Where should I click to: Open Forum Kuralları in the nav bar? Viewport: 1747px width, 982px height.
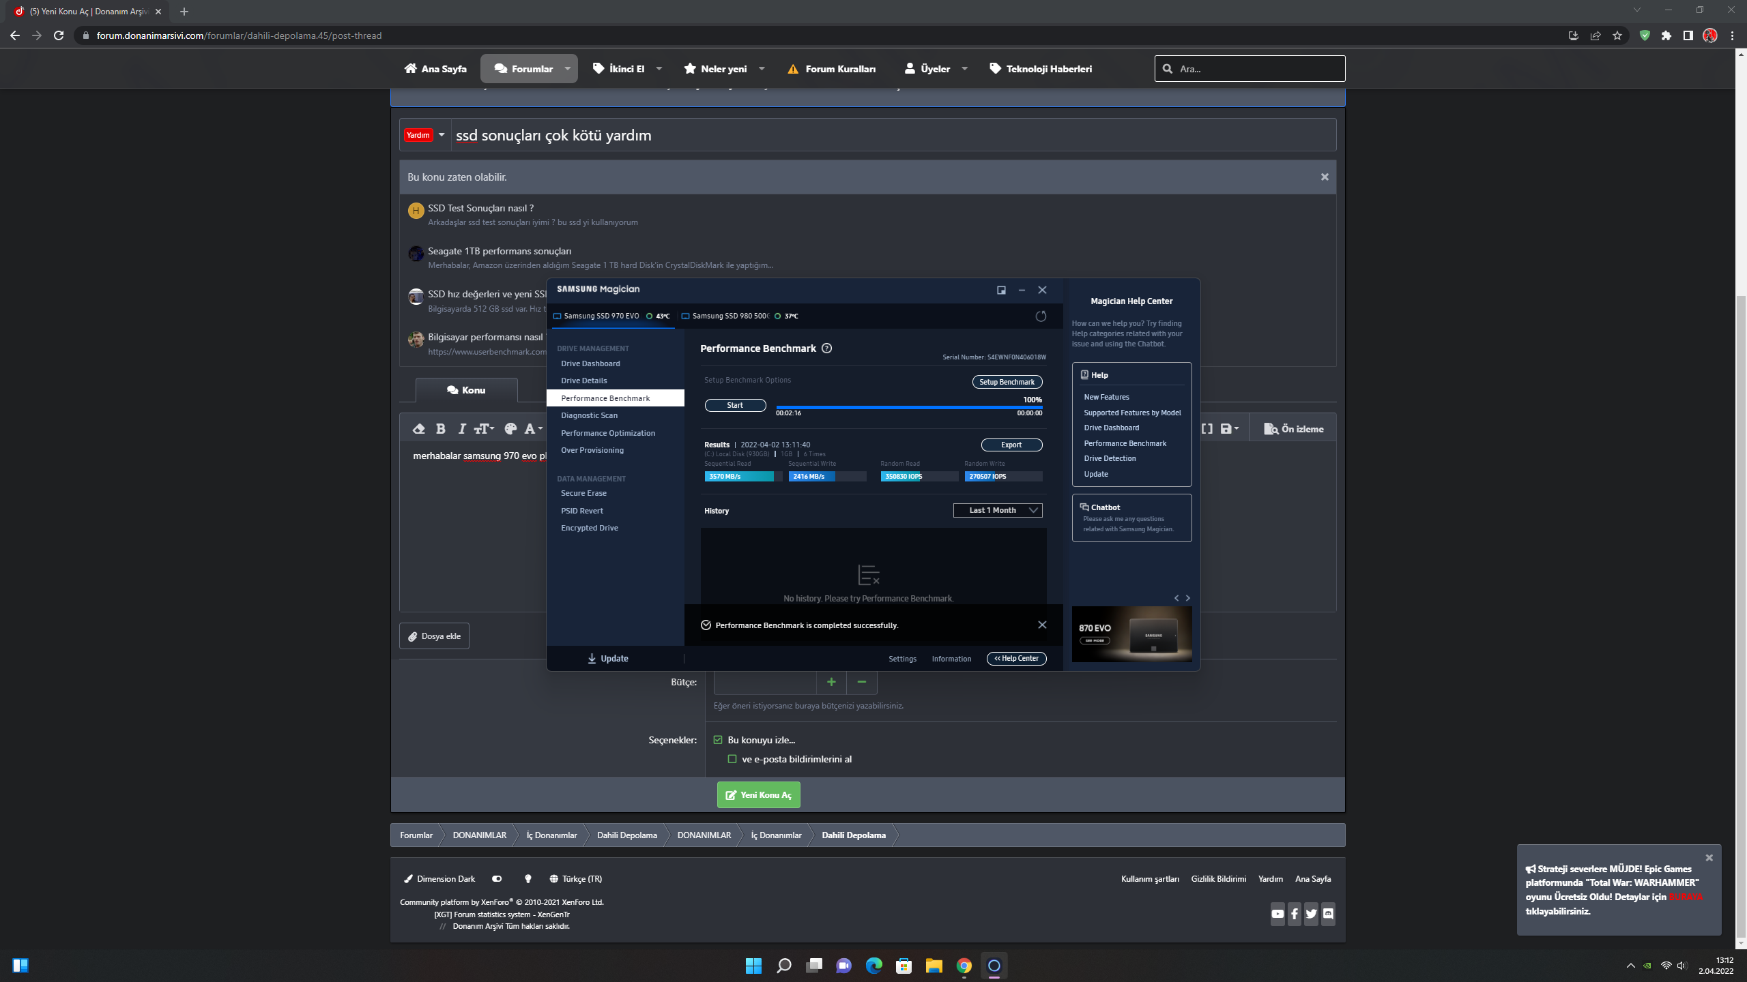pos(831,69)
